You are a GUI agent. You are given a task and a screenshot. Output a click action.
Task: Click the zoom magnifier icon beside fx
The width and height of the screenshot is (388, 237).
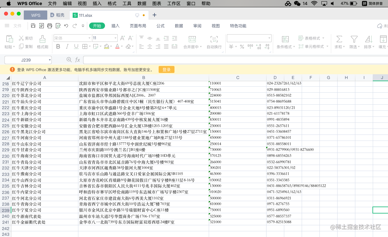(x=69, y=60)
